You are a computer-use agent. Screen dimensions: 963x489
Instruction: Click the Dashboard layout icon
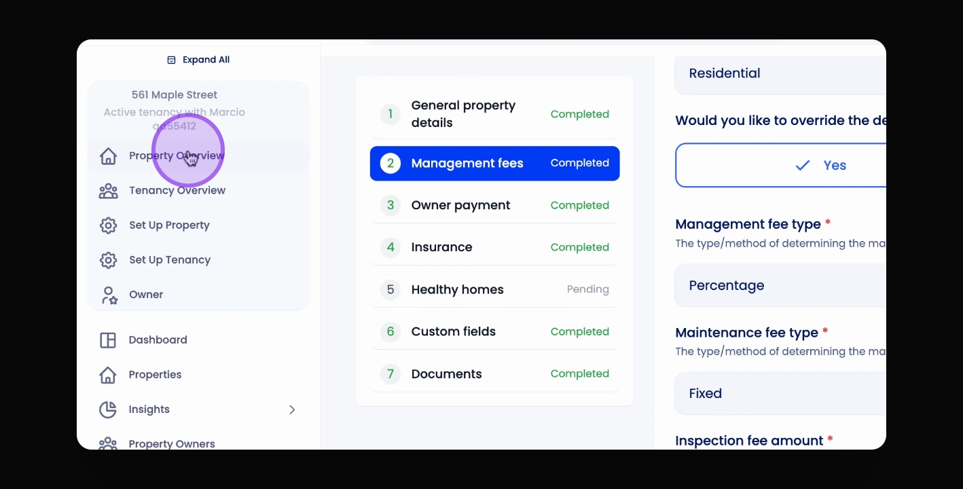(108, 340)
